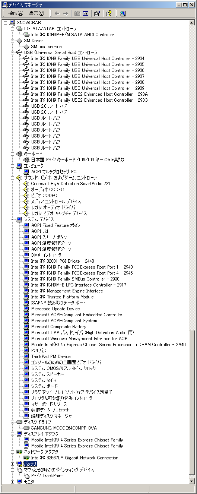Select the SNOWCRAB computer icon
197x494 pixels.
[12, 23]
